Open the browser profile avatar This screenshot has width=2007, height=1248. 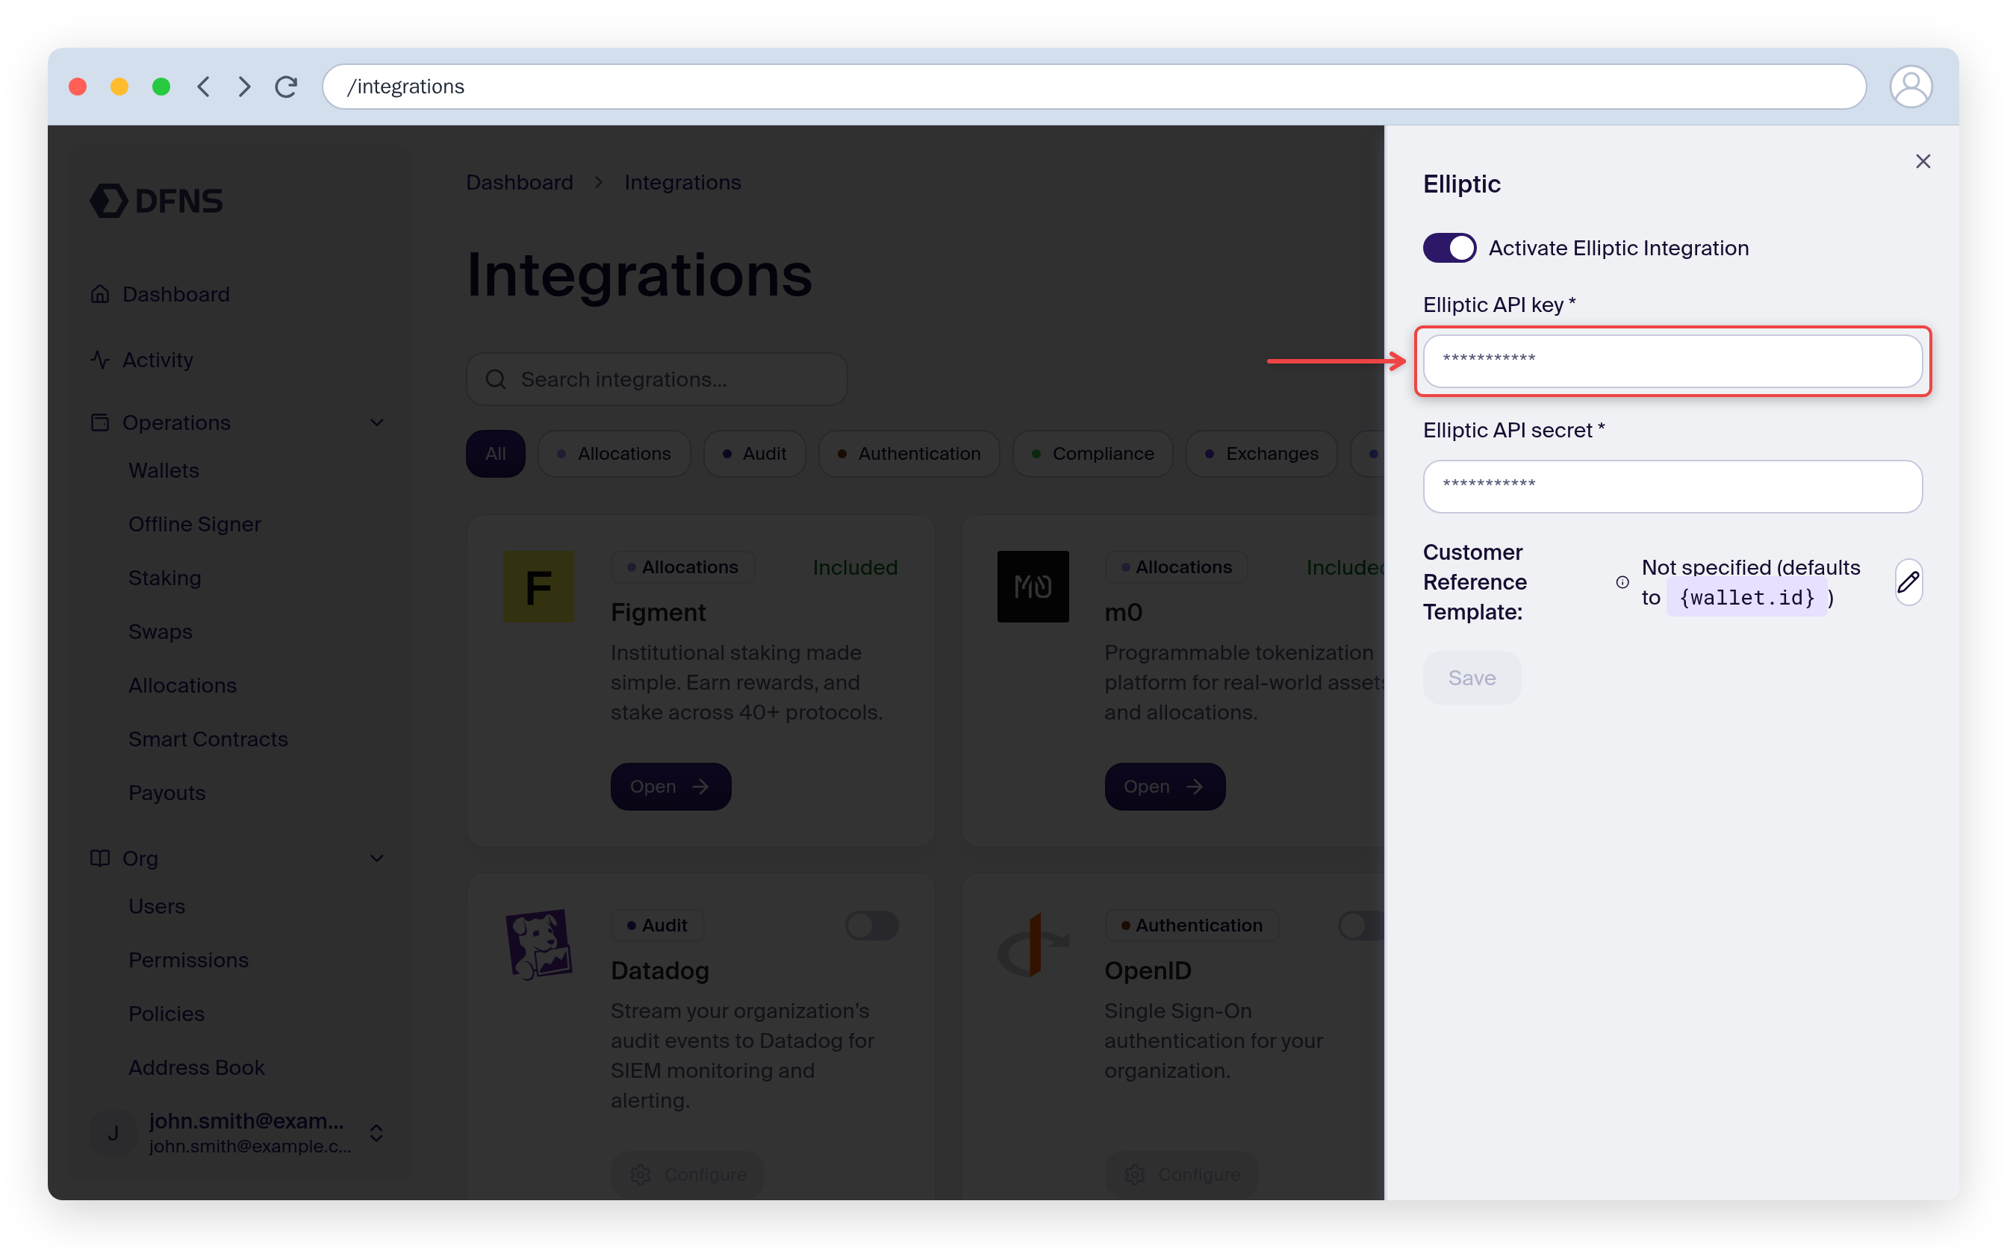tap(1911, 87)
